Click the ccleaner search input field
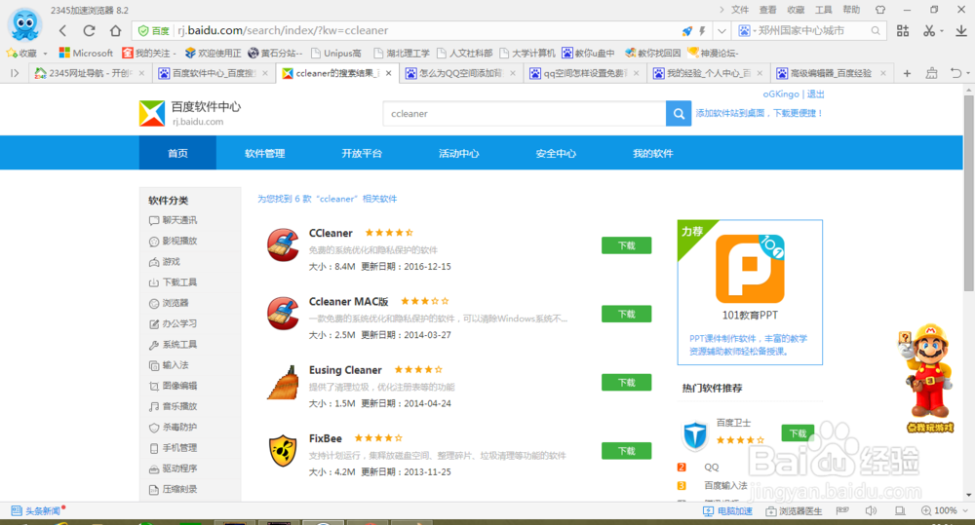The width and height of the screenshot is (975, 525). point(525,114)
